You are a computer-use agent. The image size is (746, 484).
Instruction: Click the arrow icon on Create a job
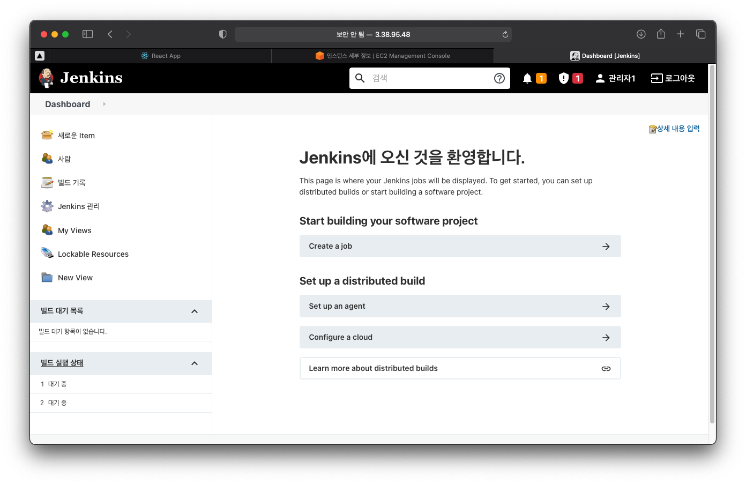tap(606, 247)
